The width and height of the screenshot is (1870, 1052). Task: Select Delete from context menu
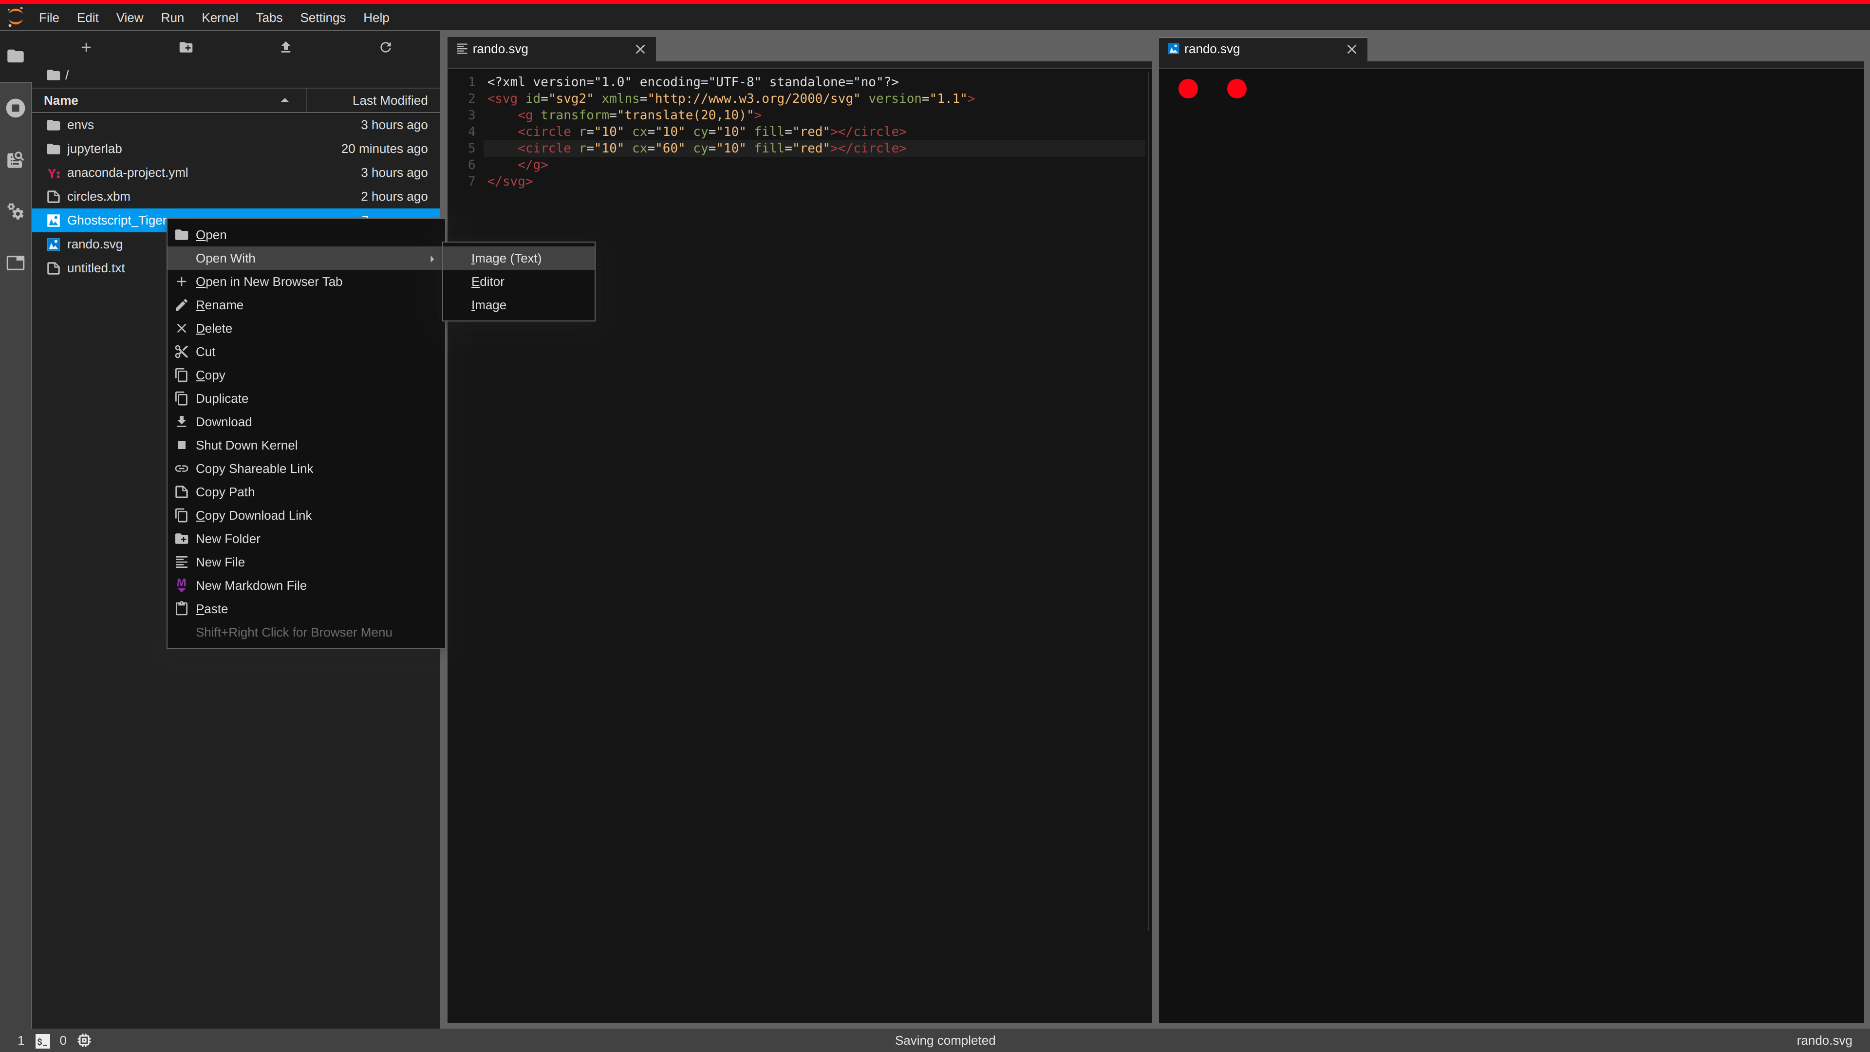click(x=213, y=328)
